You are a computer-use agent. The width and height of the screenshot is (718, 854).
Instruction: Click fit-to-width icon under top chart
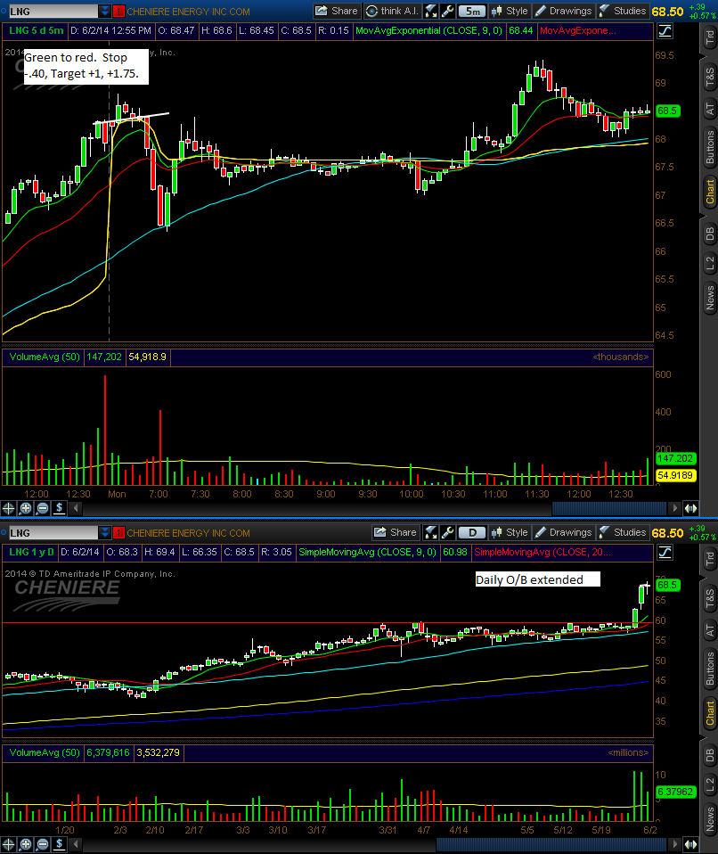coord(690,508)
